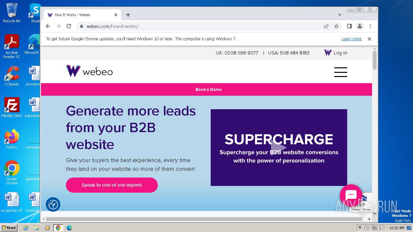Open the Chrome profile menu
Viewport: 413px width, 232px height.
coord(359,26)
